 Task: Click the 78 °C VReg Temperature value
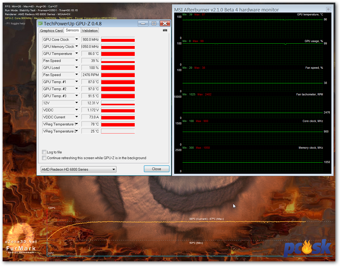91,124
